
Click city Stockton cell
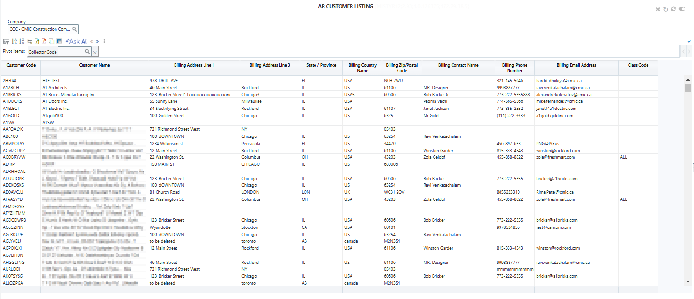coord(250,227)
